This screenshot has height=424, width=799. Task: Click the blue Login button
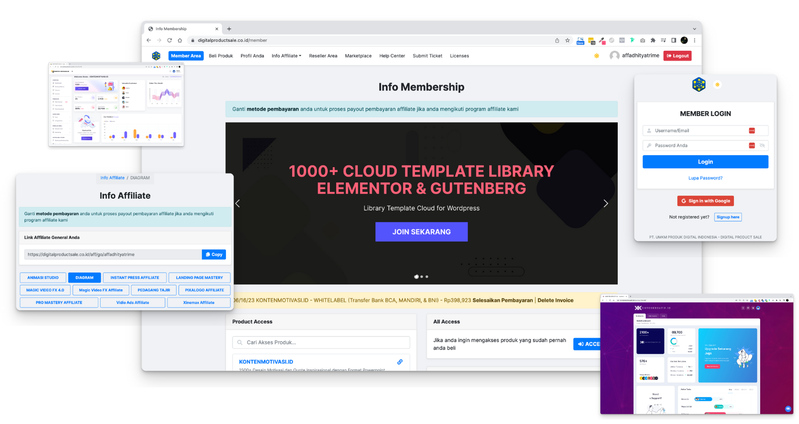point(705,162)
